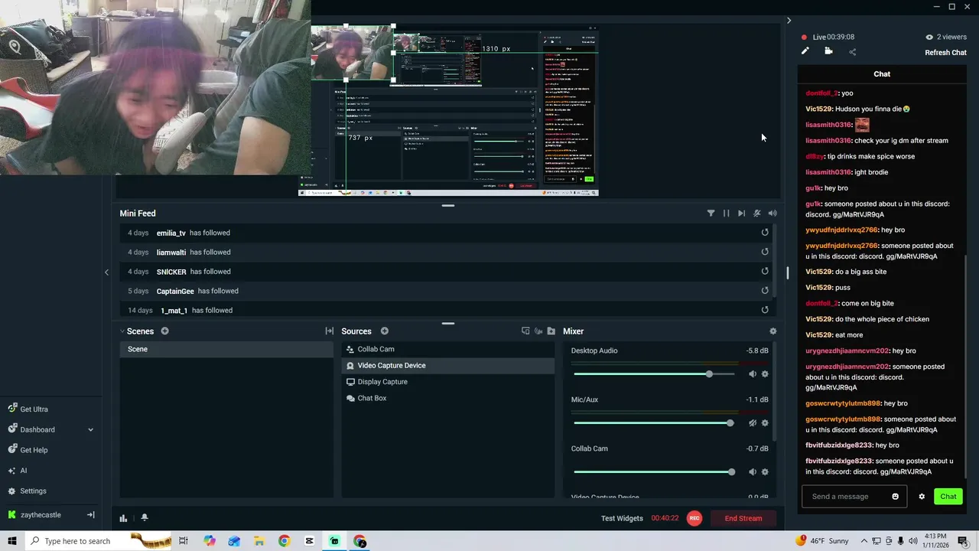979x551 pixels.
Task: Select the Scene item in Scenes list
Action: click(226, 349)
